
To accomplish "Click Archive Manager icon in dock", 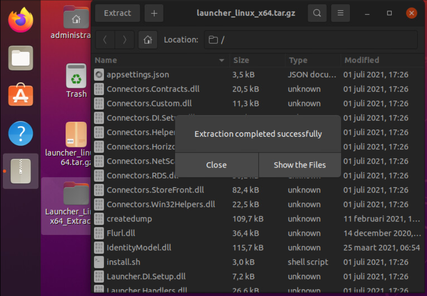I will [21, 171].
